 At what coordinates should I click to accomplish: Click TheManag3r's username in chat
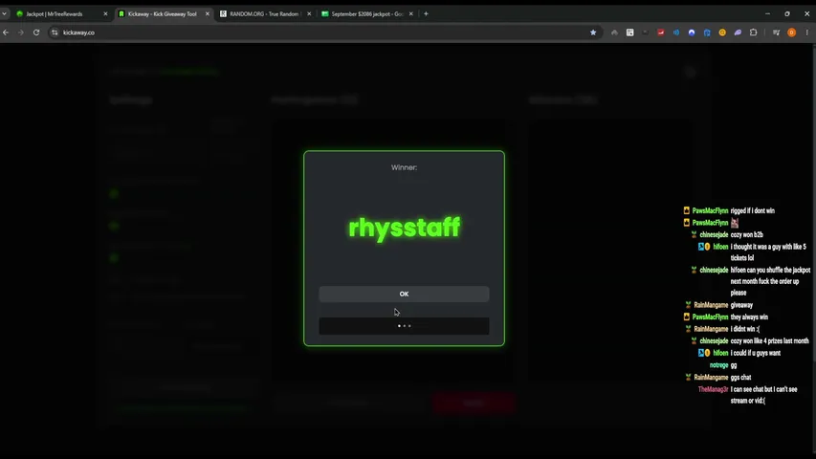click(x=713, y=389)
